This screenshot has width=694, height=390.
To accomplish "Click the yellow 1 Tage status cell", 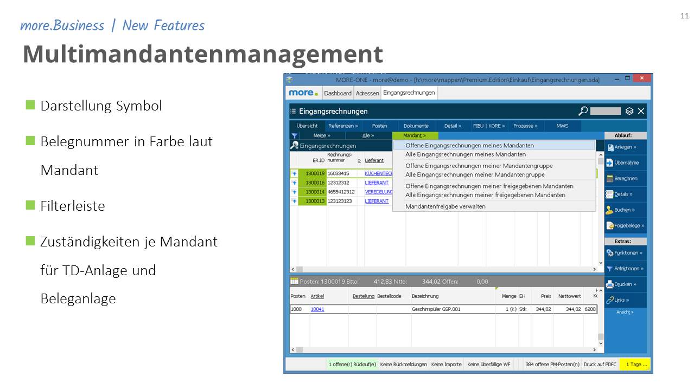I will (635, 364).
